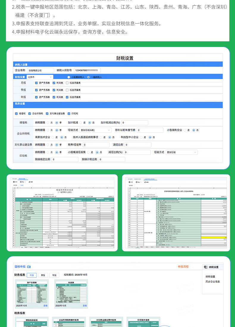Click 查看 under the 资产负债表 card
The image size is (235, 327).
[46, 306]
